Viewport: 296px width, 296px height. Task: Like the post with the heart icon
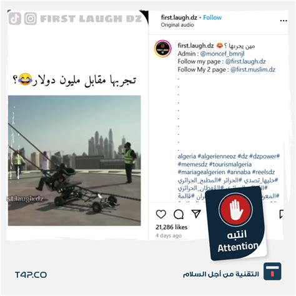[x=161, y=214]
